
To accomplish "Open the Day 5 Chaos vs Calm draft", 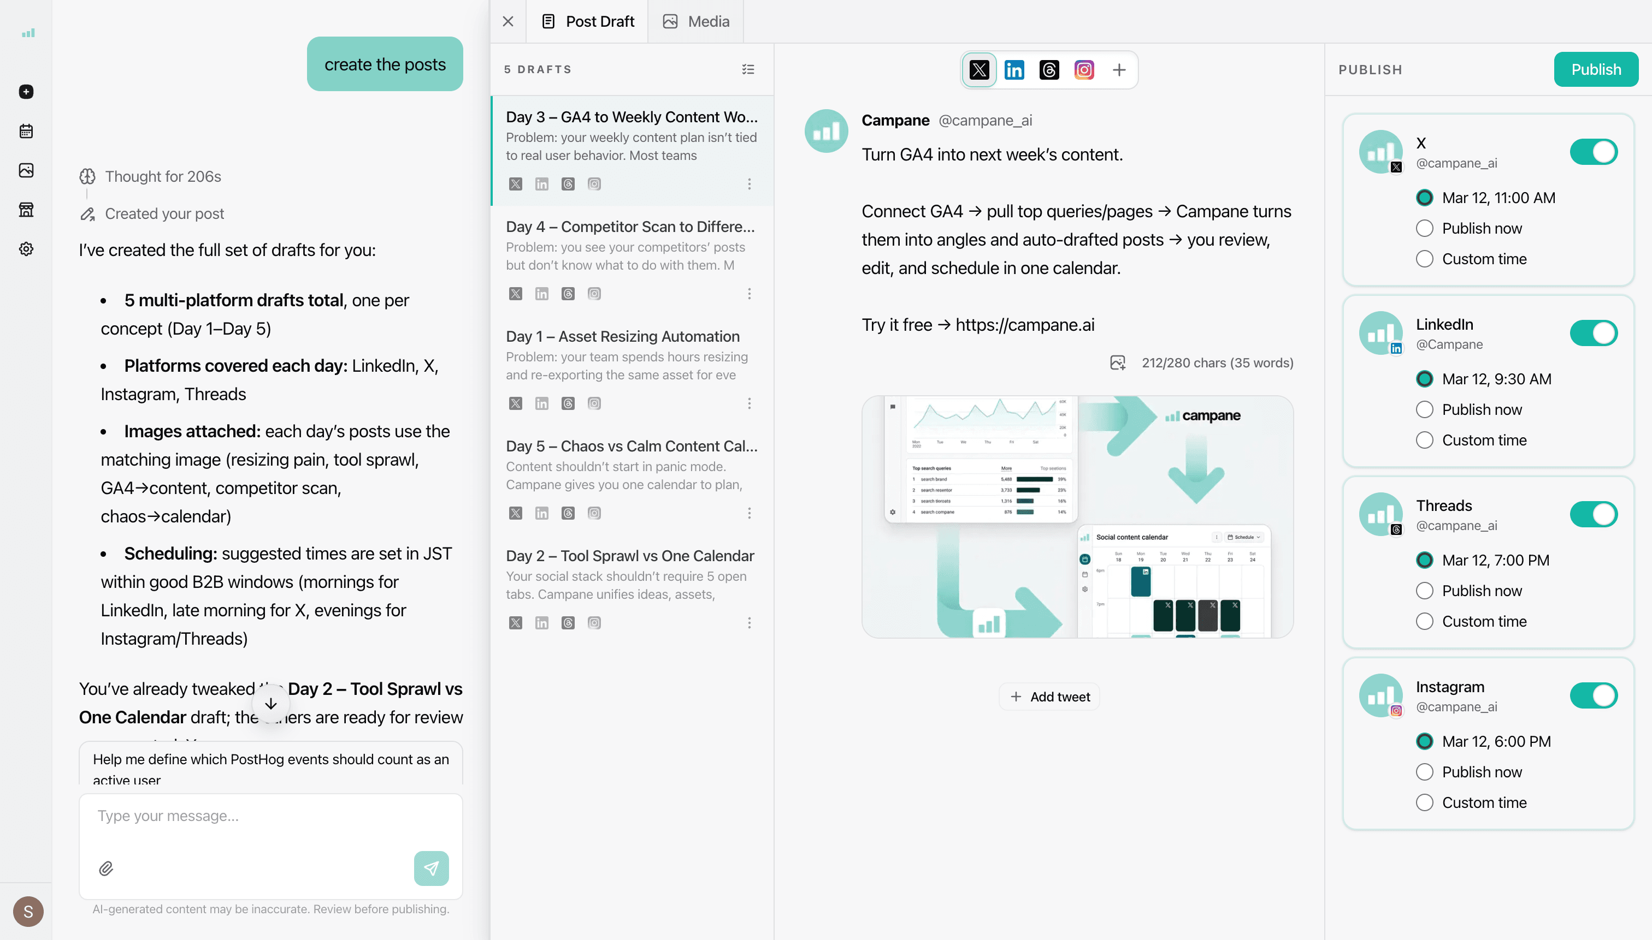I will click(x=631, y=465).
